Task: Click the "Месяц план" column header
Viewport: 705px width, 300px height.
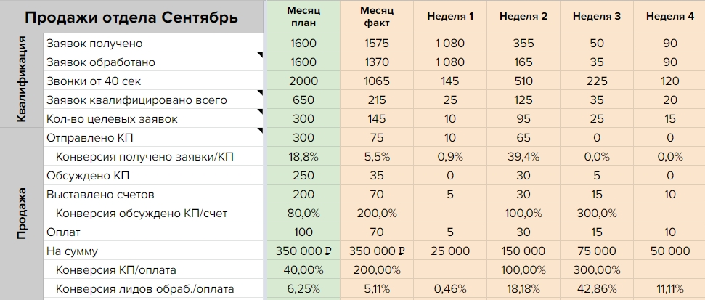Action: [x=303, y=17]
